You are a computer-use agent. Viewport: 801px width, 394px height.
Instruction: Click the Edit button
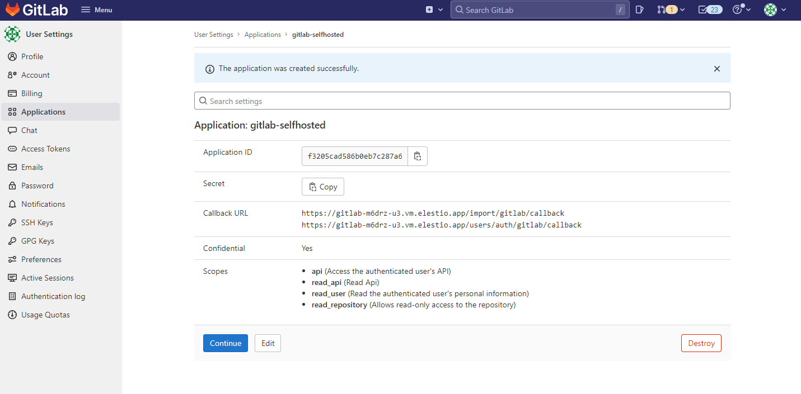(268, 343)
